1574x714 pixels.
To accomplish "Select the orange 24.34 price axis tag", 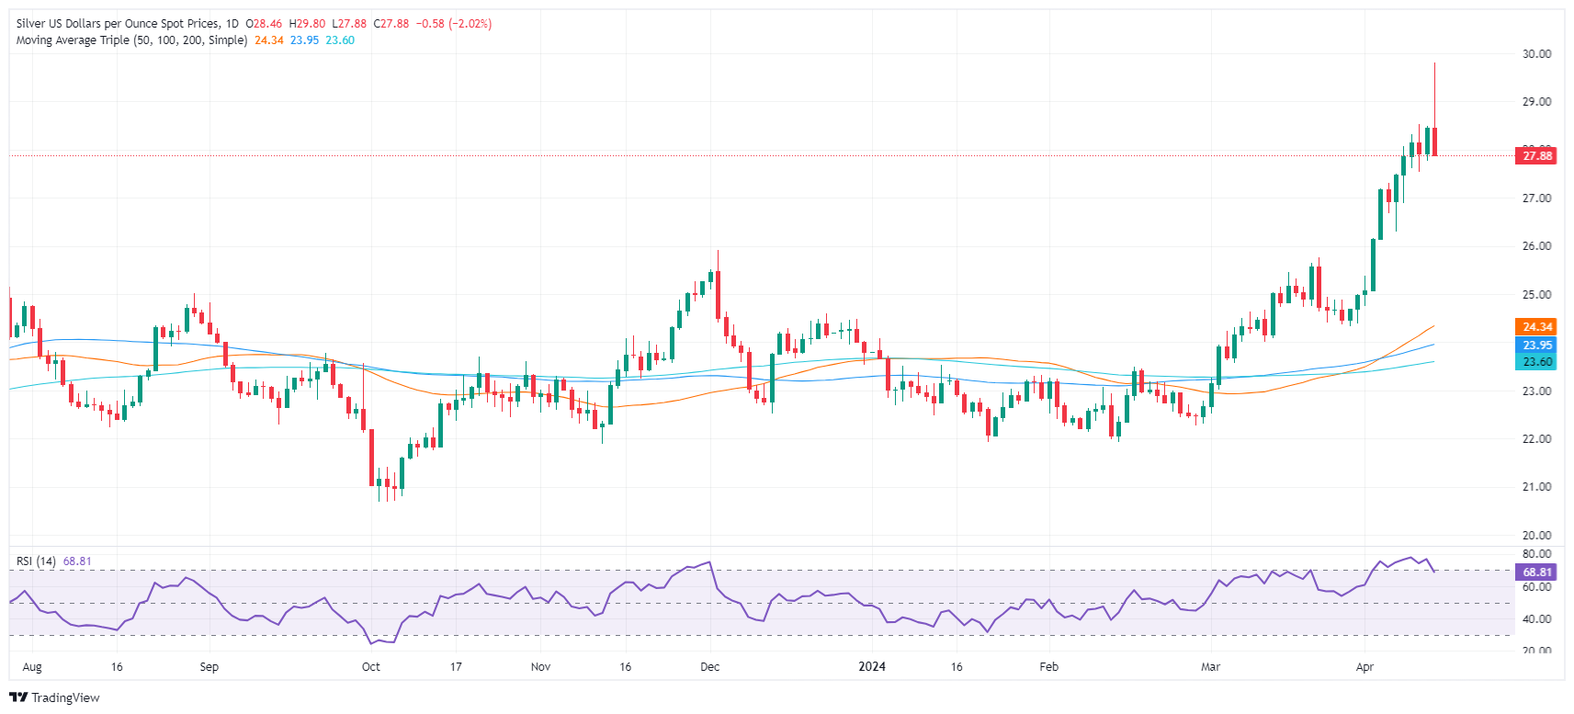I will click(x=1537, y=327).
